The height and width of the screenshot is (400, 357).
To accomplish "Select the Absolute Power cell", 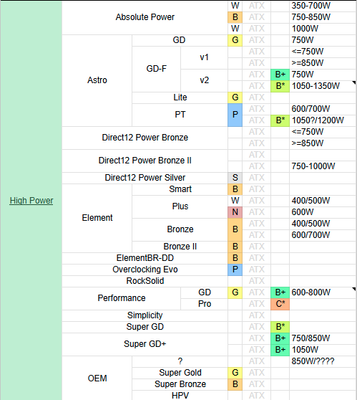I will (145, 17).
